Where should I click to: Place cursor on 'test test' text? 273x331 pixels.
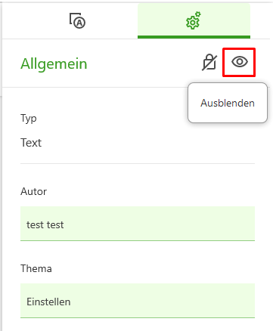tap(45, 224)
